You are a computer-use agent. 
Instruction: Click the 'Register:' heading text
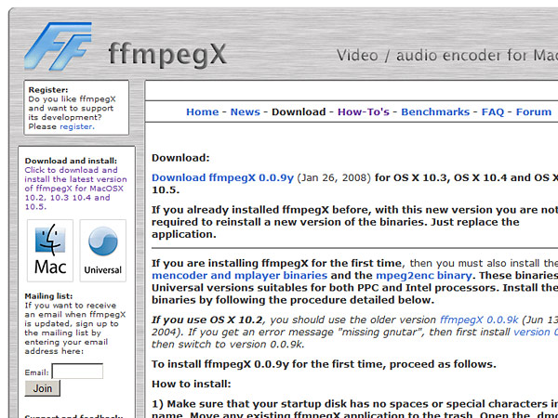click(x=48, y=90)
